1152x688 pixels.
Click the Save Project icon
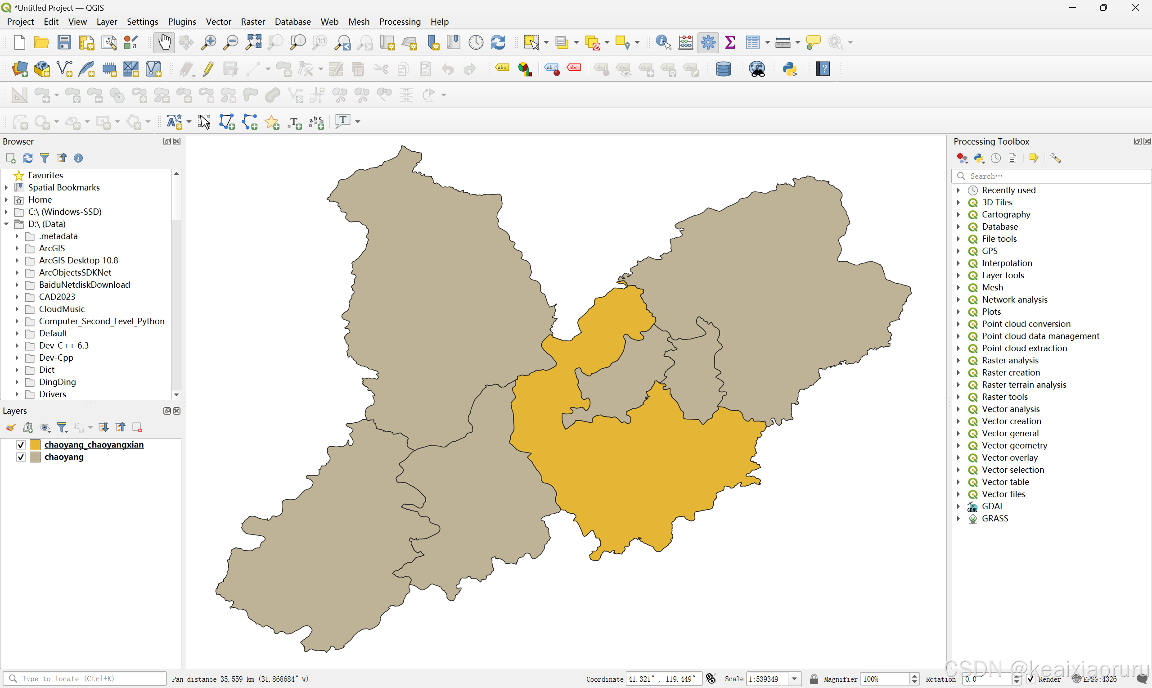pyautogui.click(x=64, y=43)
